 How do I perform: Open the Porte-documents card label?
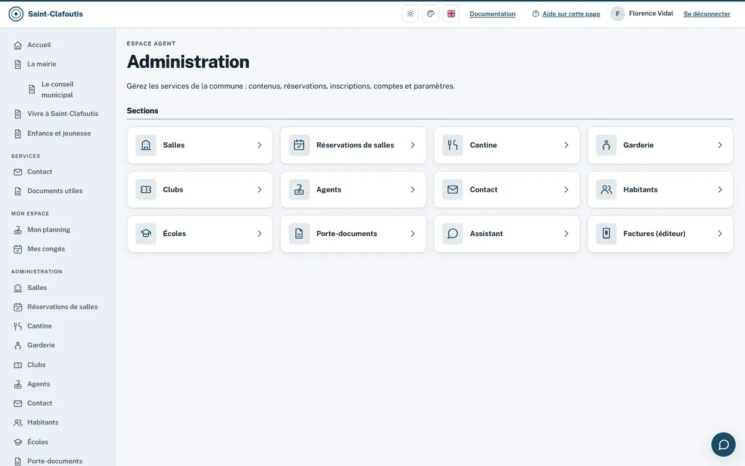pyautogui.click(x=346, y=234)
